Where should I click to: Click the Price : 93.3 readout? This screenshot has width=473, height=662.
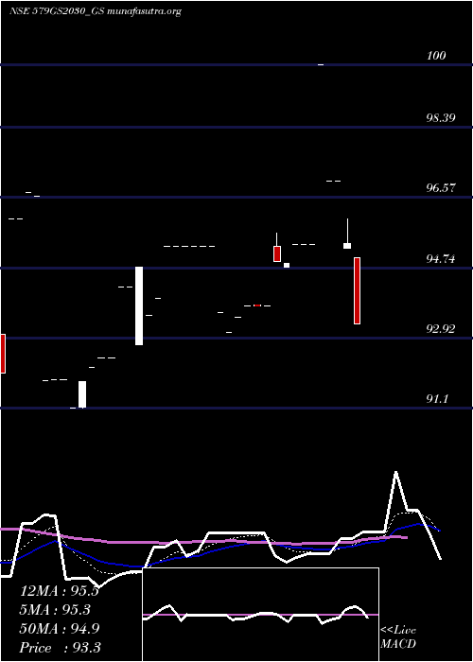60,647
